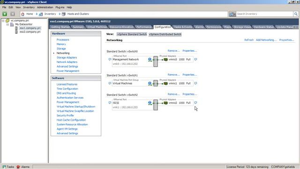Click the vmnic1 info bubble icon
Image resolution: width=300 pixels, height=169 pixels.
point(195,84)
